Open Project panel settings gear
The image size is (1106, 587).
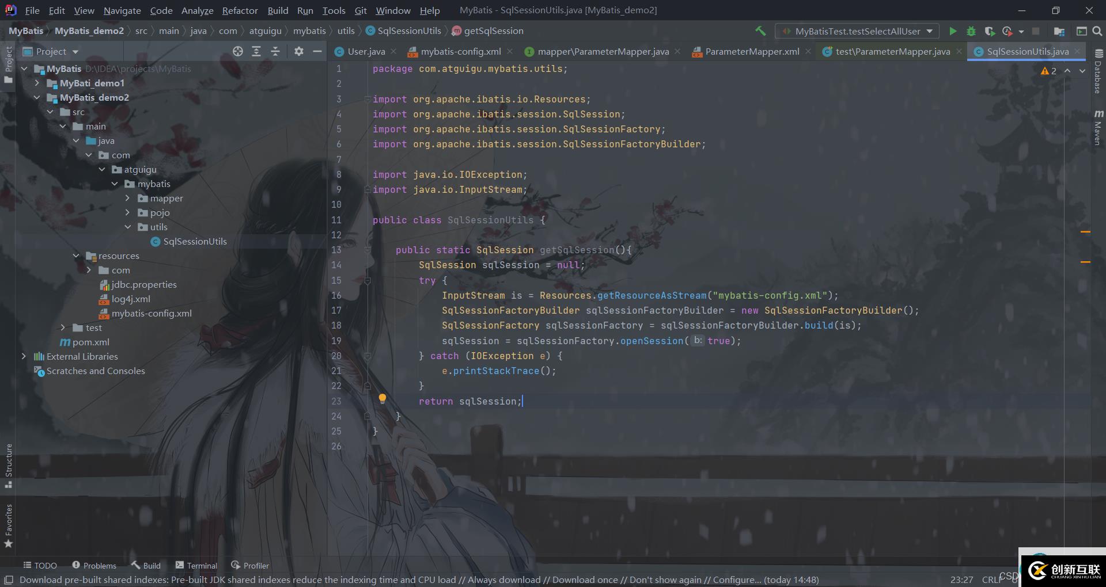(298, 51)
